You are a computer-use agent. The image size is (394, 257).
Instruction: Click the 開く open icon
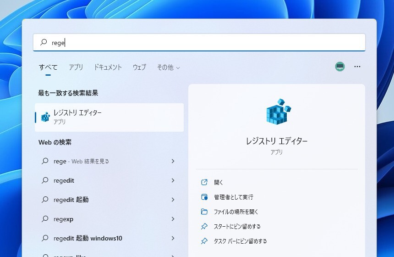204,182
